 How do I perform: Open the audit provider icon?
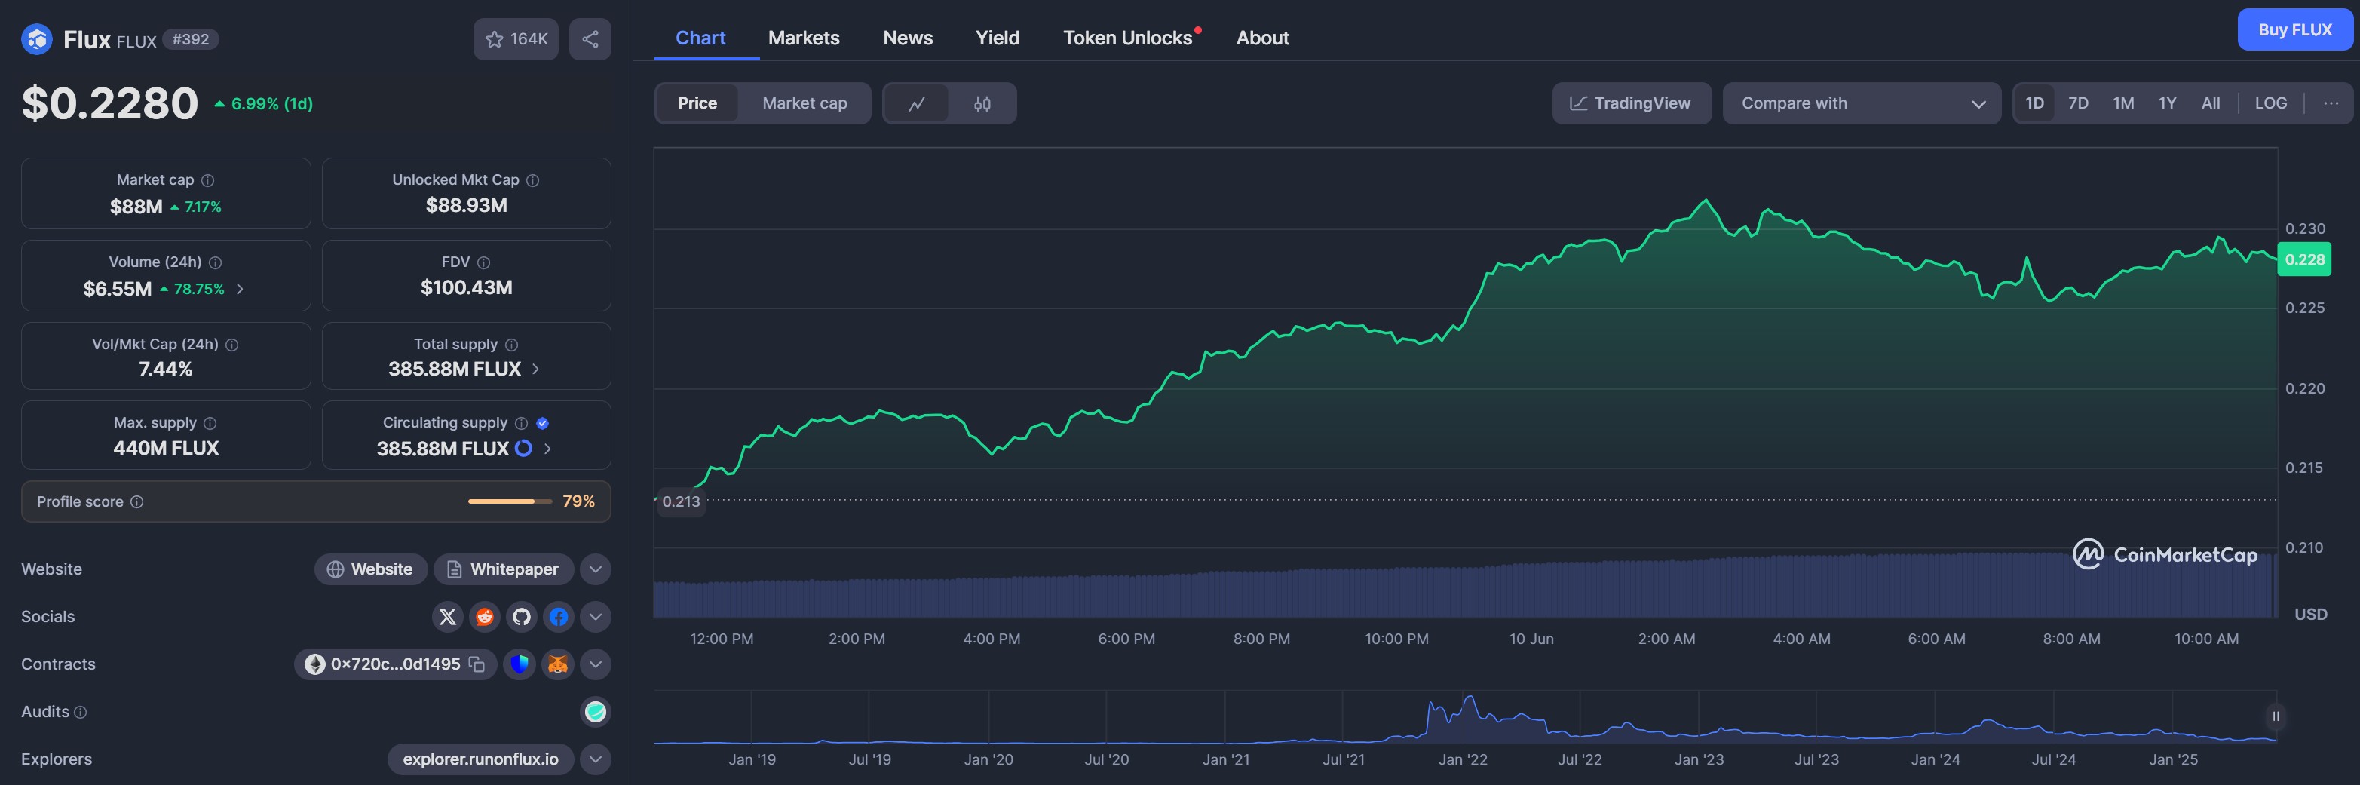(x=596, y=712)
